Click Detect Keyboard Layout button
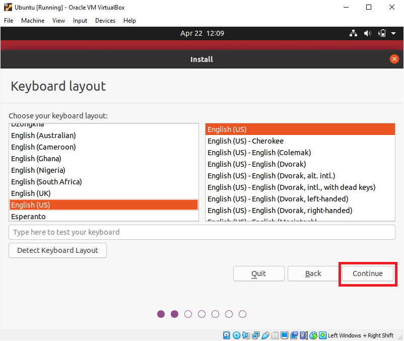The width and height of the screenshot is (404, 341). pos(58,250)
